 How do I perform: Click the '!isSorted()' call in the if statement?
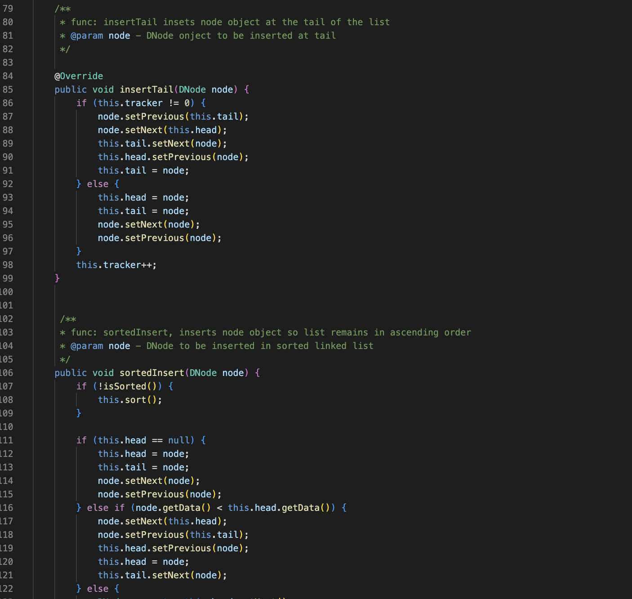[x=128, y=386]
